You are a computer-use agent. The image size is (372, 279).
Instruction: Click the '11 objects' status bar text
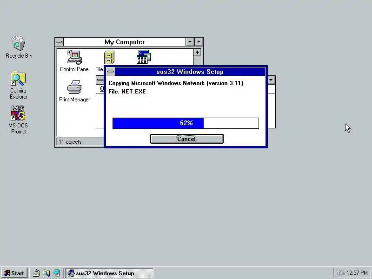(x=70, y=142)
